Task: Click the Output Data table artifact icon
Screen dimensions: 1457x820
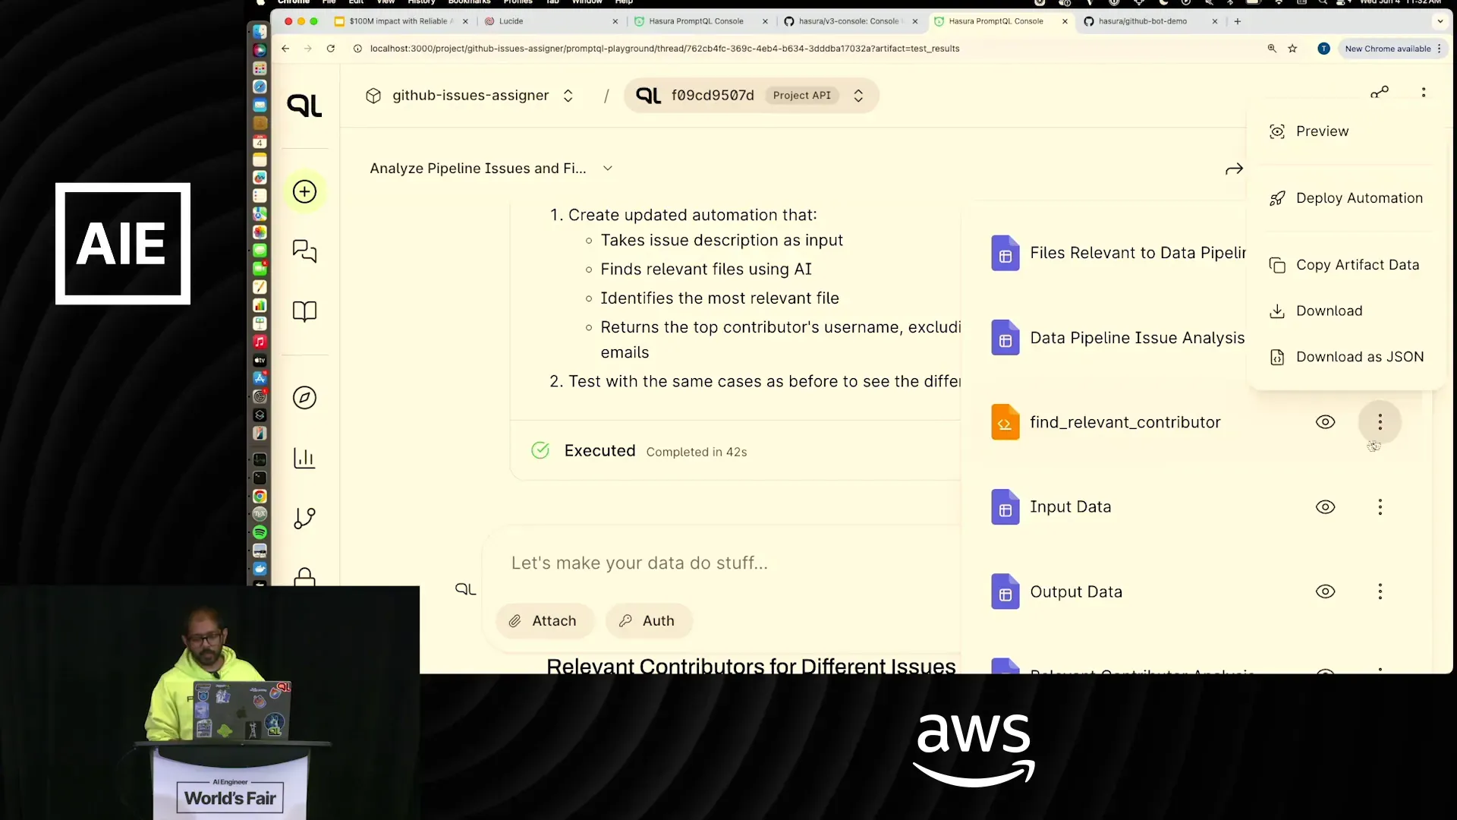Action: tap(1005, 591)
